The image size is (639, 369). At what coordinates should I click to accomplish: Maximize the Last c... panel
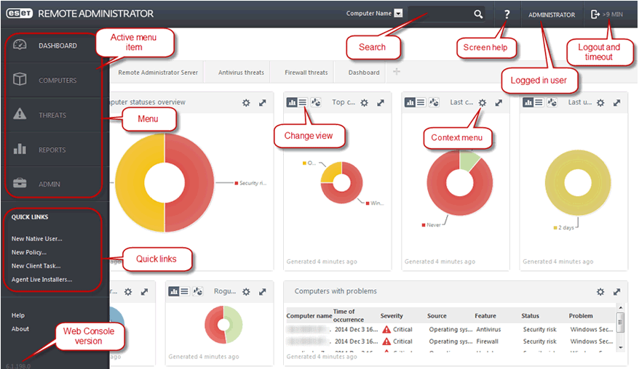click(499, 103)
